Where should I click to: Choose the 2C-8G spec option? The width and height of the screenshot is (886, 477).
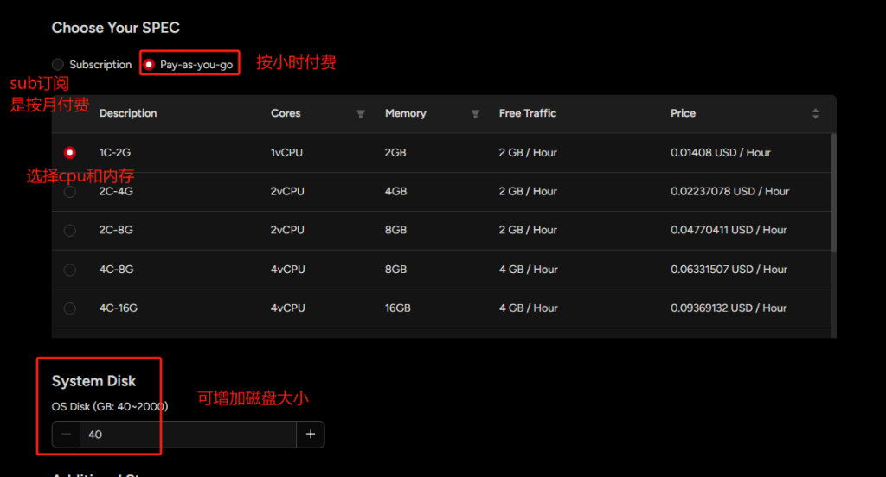point(70,231)
